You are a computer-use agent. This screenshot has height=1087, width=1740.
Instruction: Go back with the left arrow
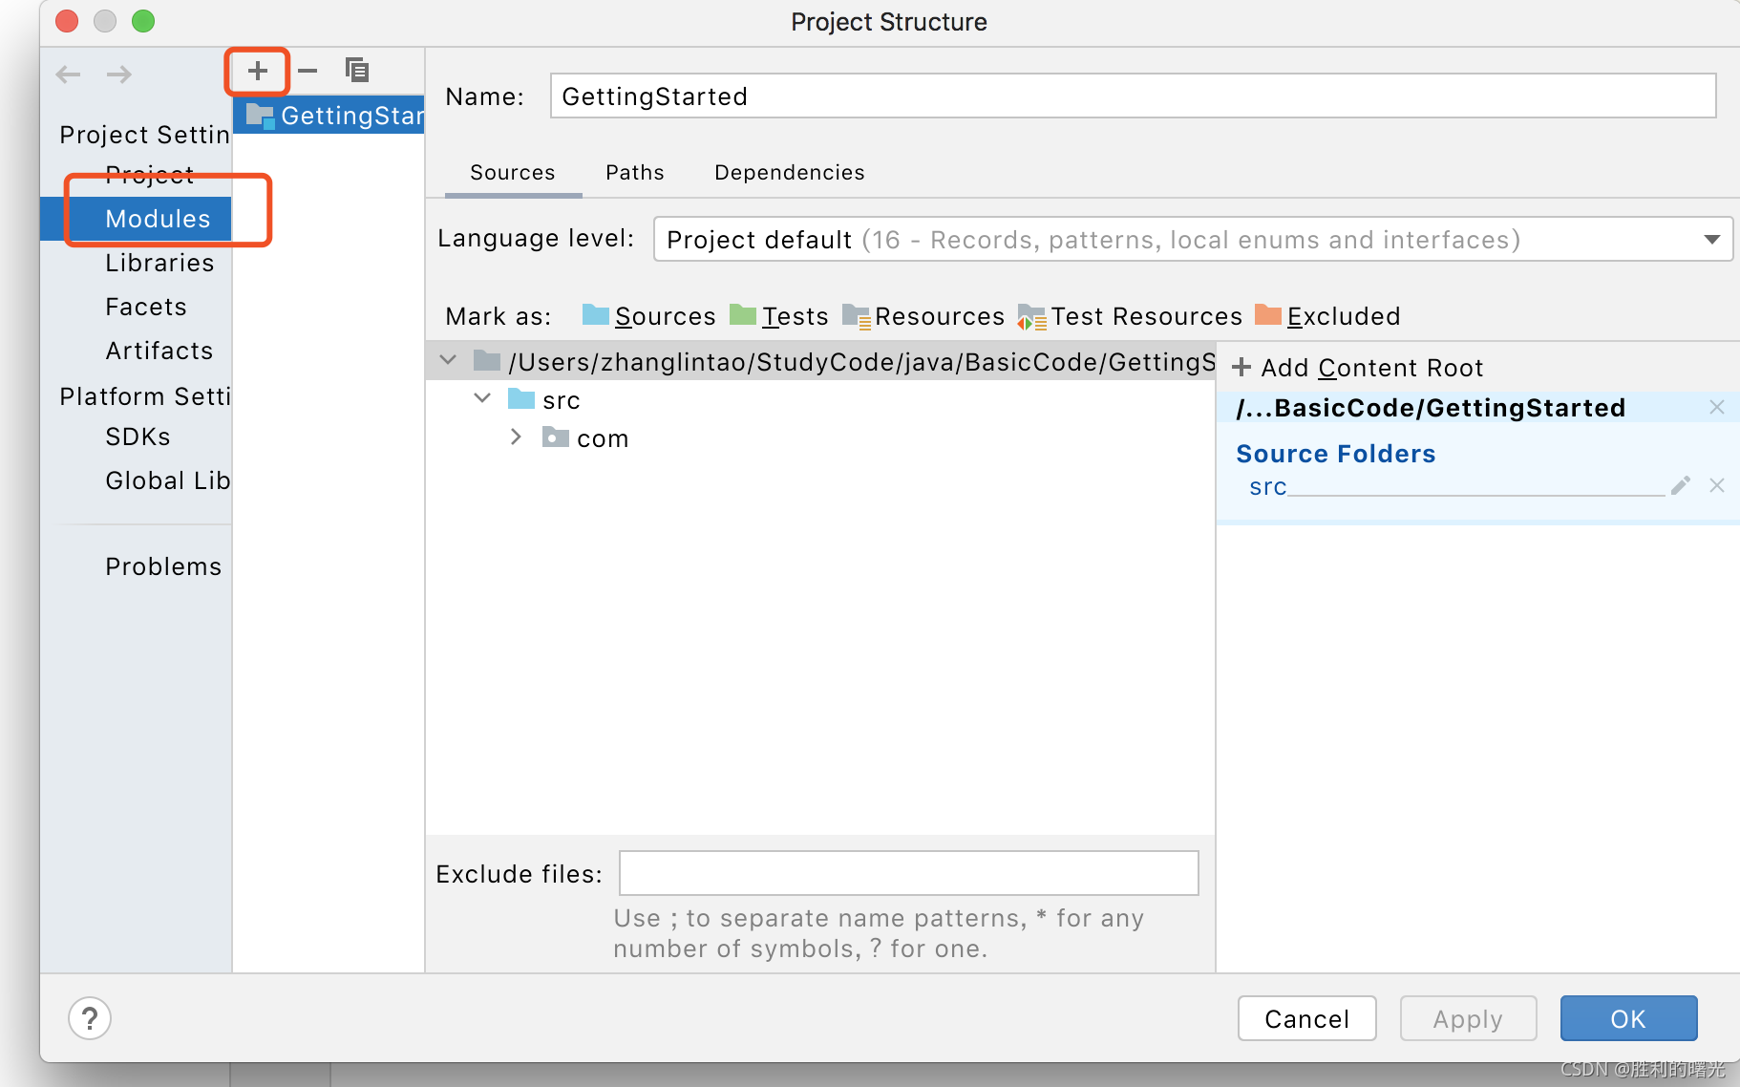pos(69,75)
